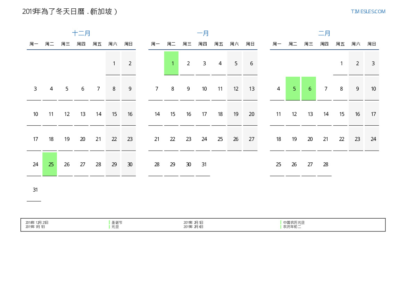
Task: Click the 元旦 legend entry
Action: click(x=115, y=227)
